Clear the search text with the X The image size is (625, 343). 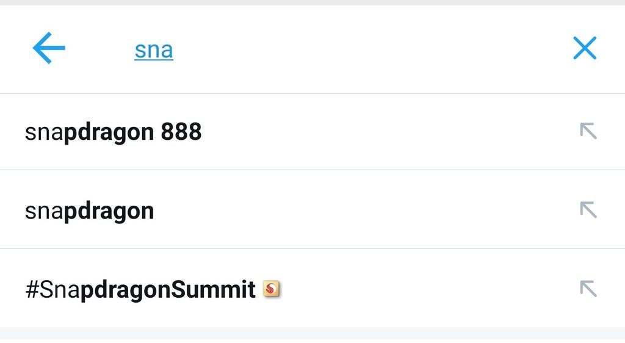(x=585, y=48)
